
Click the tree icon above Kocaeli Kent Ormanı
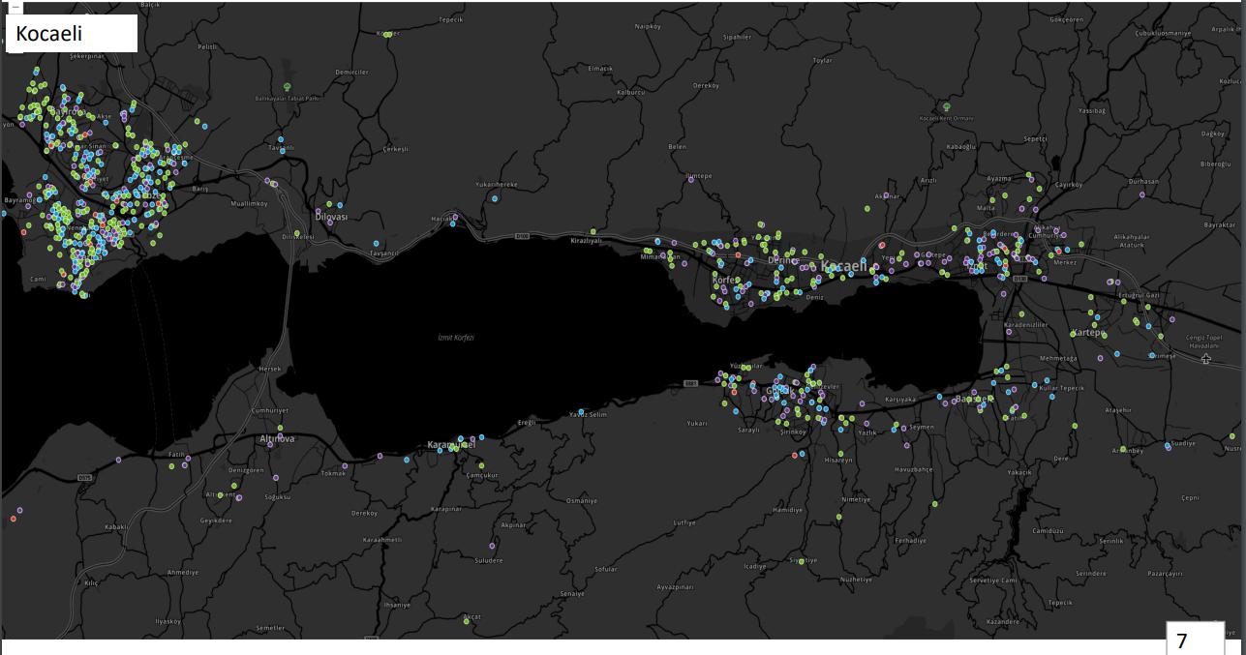tap(946, 106)
